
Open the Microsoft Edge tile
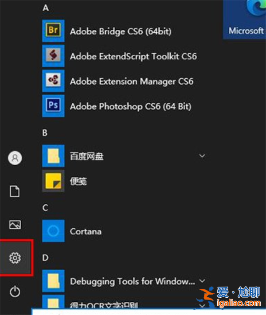244,19
